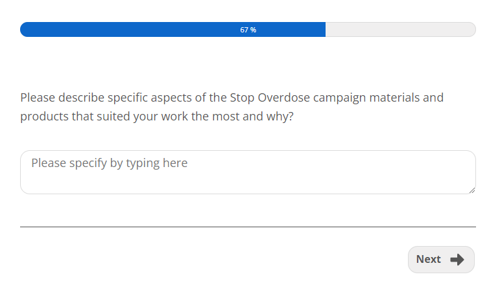Click the gray unfilled progress bar section
The height and width of the screenshot is (292, 489).
(399, 30)
